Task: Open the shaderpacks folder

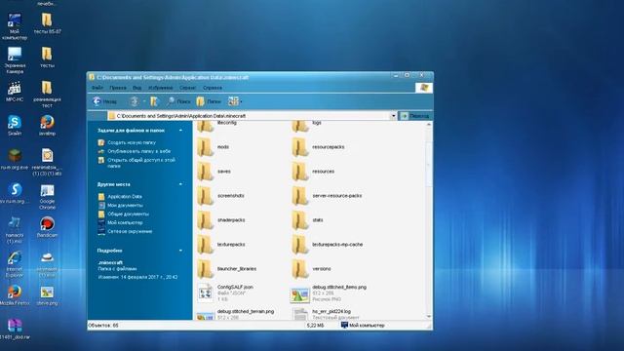Action: click(x=221, y=220)
